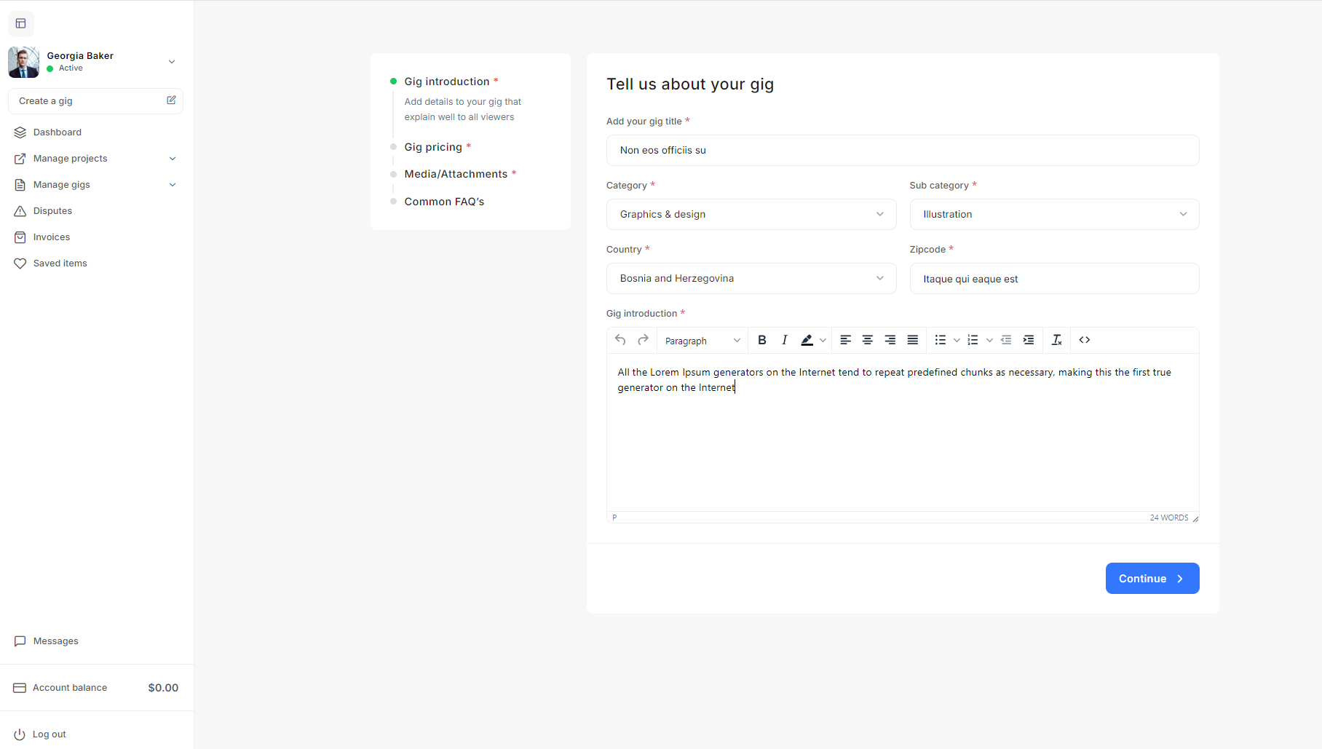
Task: Open the Sub category Illustration dropdown
Action: coord(1053,214)
